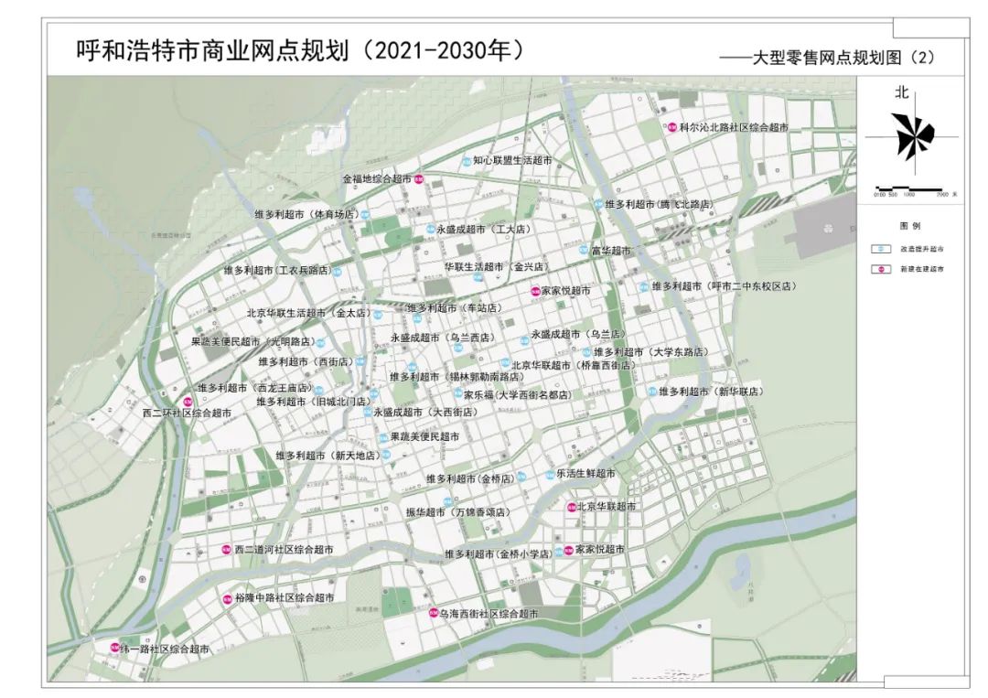Click the 北 label above the compass

coord(902,92)
